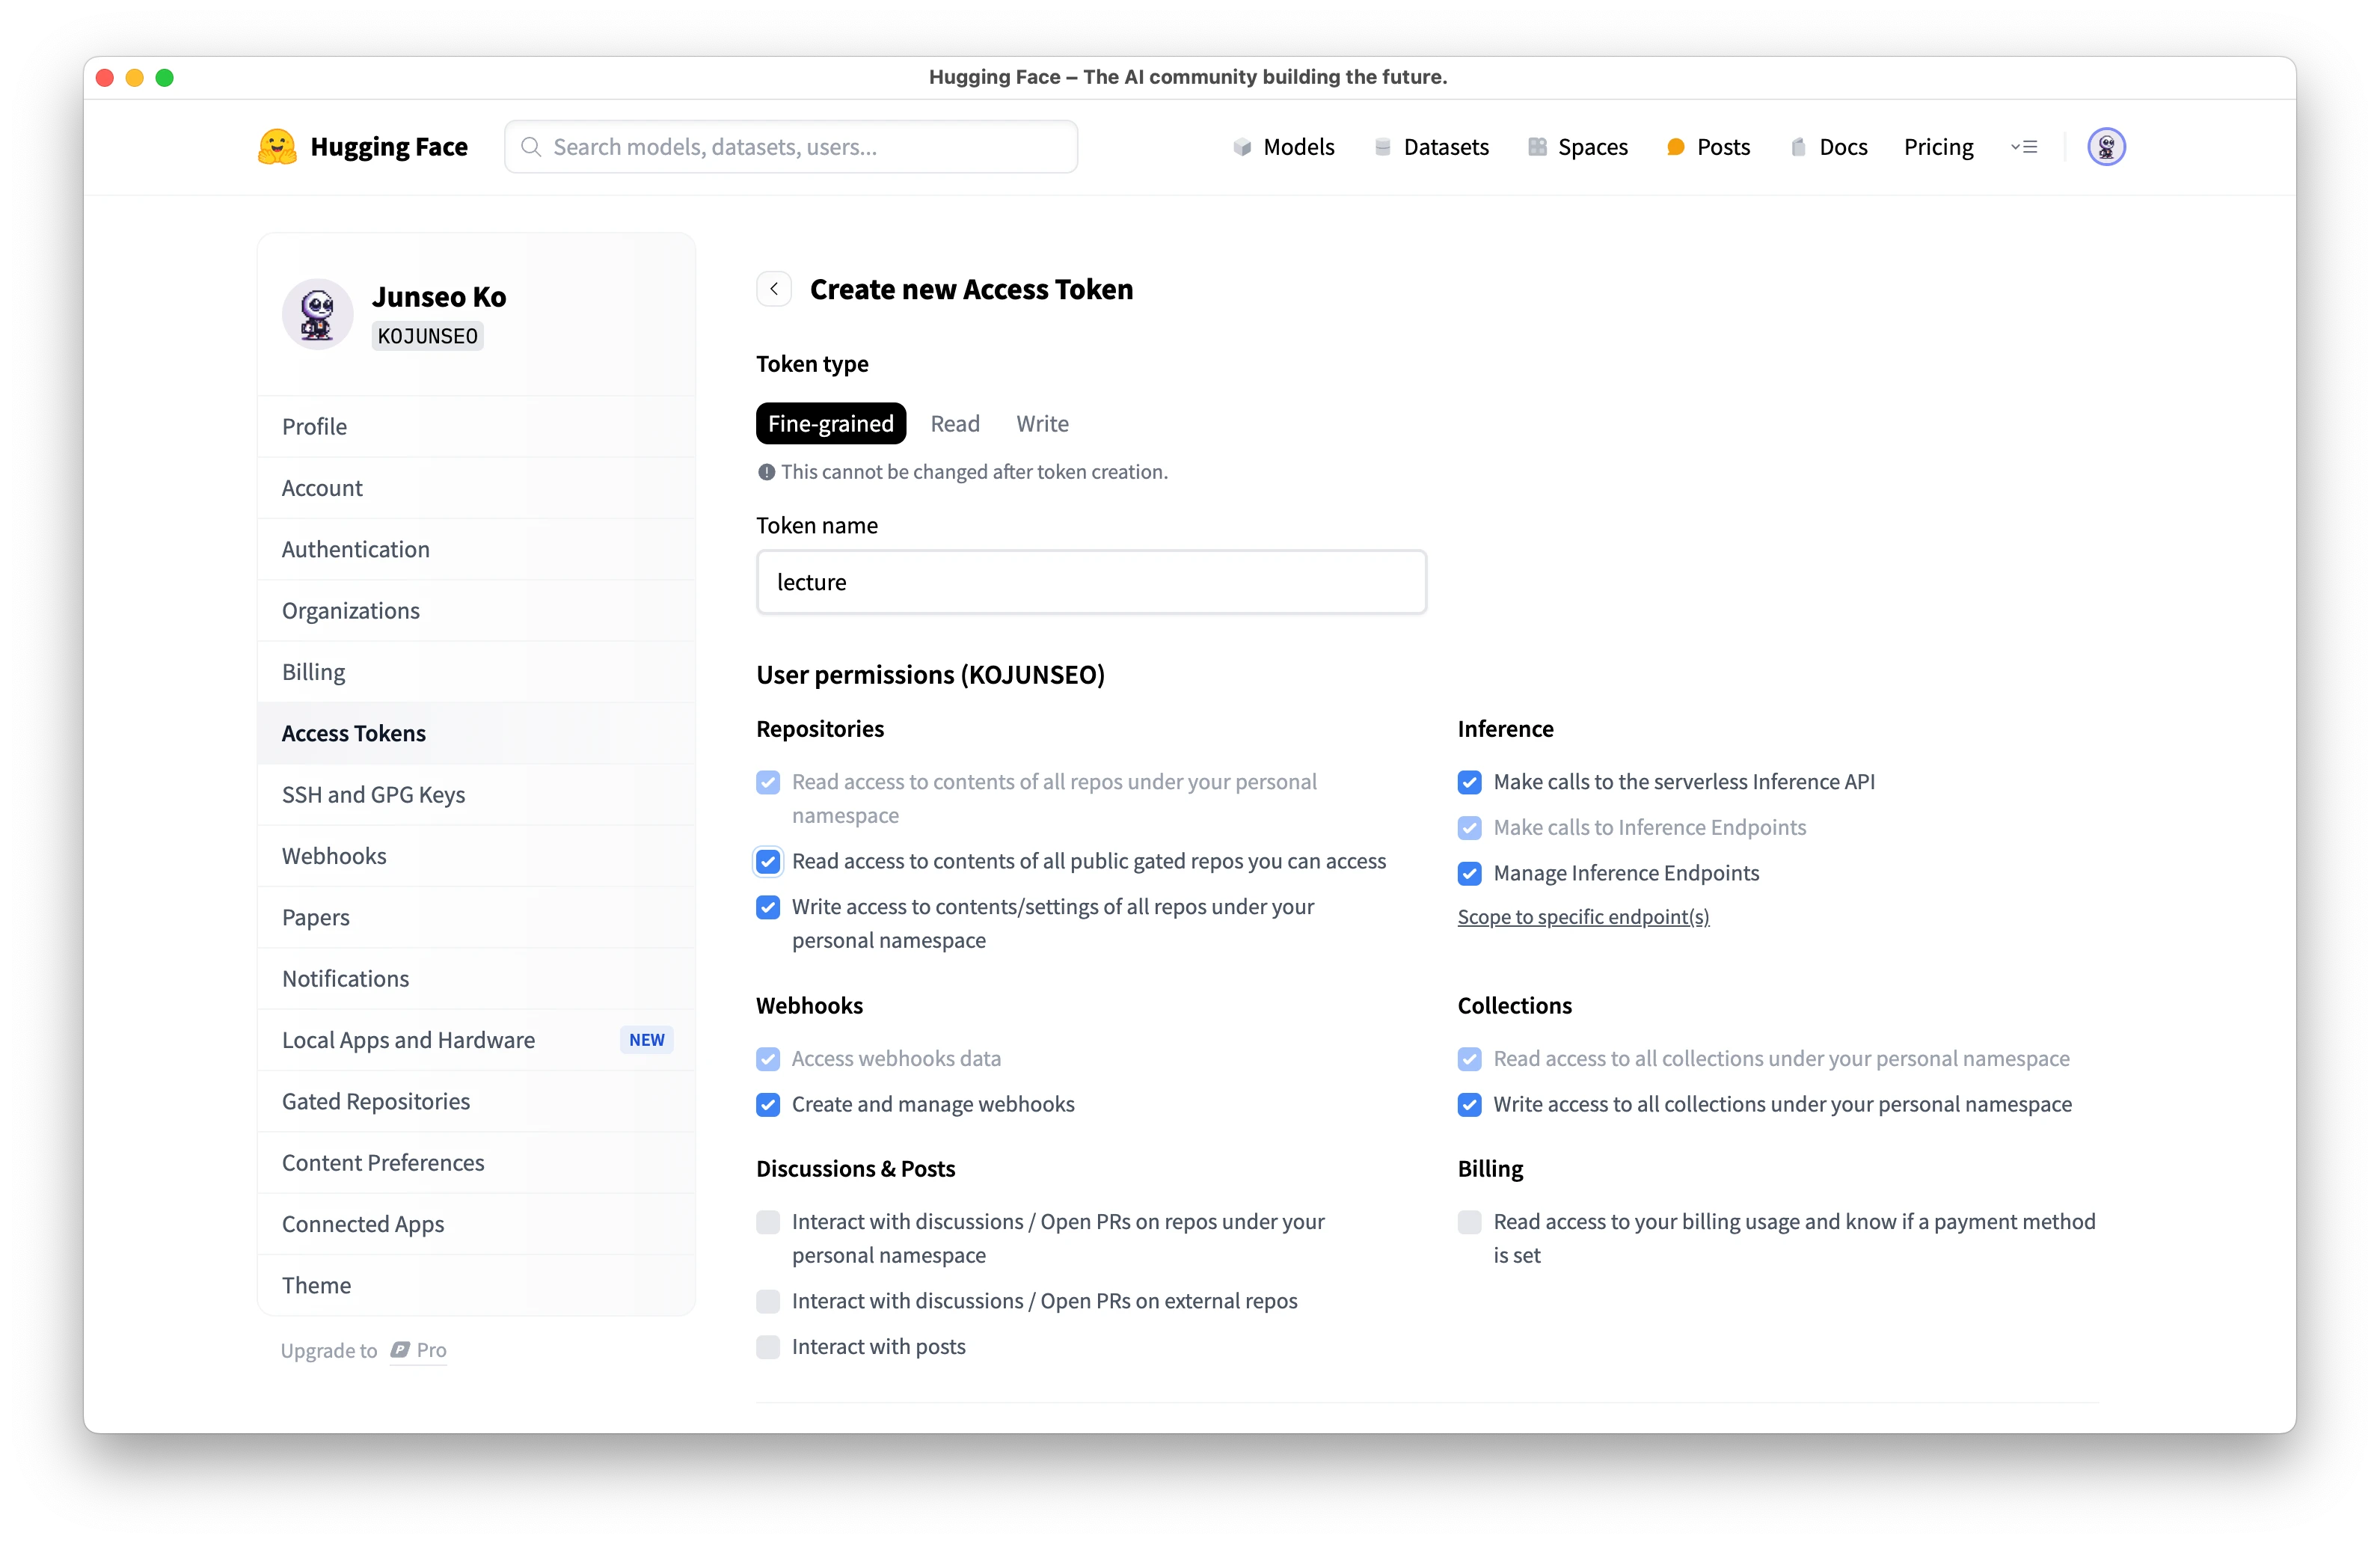Open the Webhooks sidebar item

coord(476,856)
